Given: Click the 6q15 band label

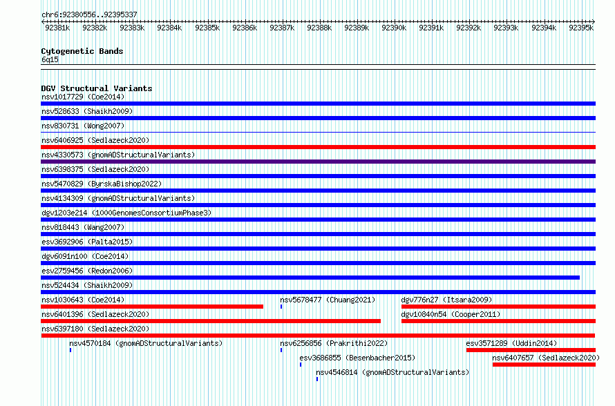Looking at the screenshot, I should click(x=50, y=59).
